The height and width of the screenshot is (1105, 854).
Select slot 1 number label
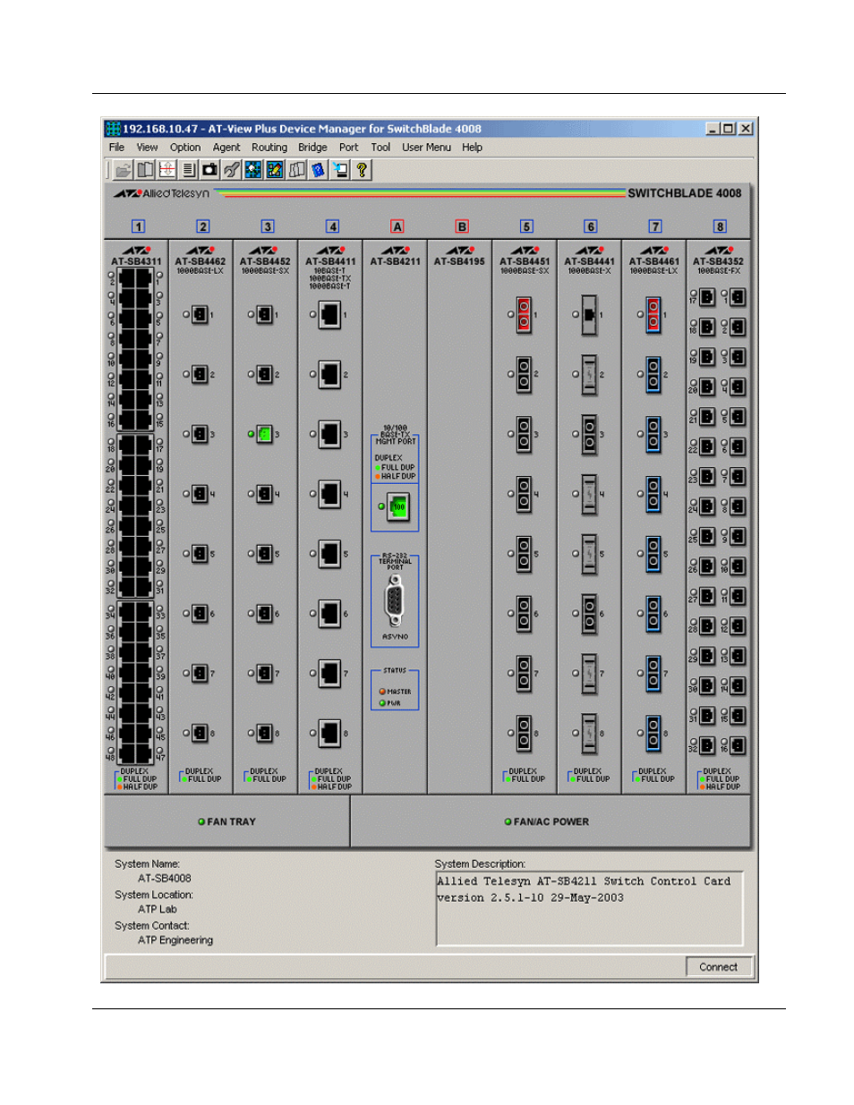point(138,226)
